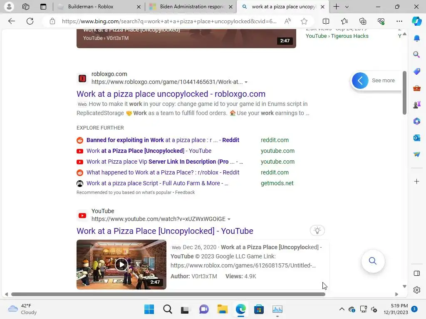This screenshot has width=426, height=319.
Task: Open the weather widget 42°F Cloudy
Action: (x=22, y=309)
